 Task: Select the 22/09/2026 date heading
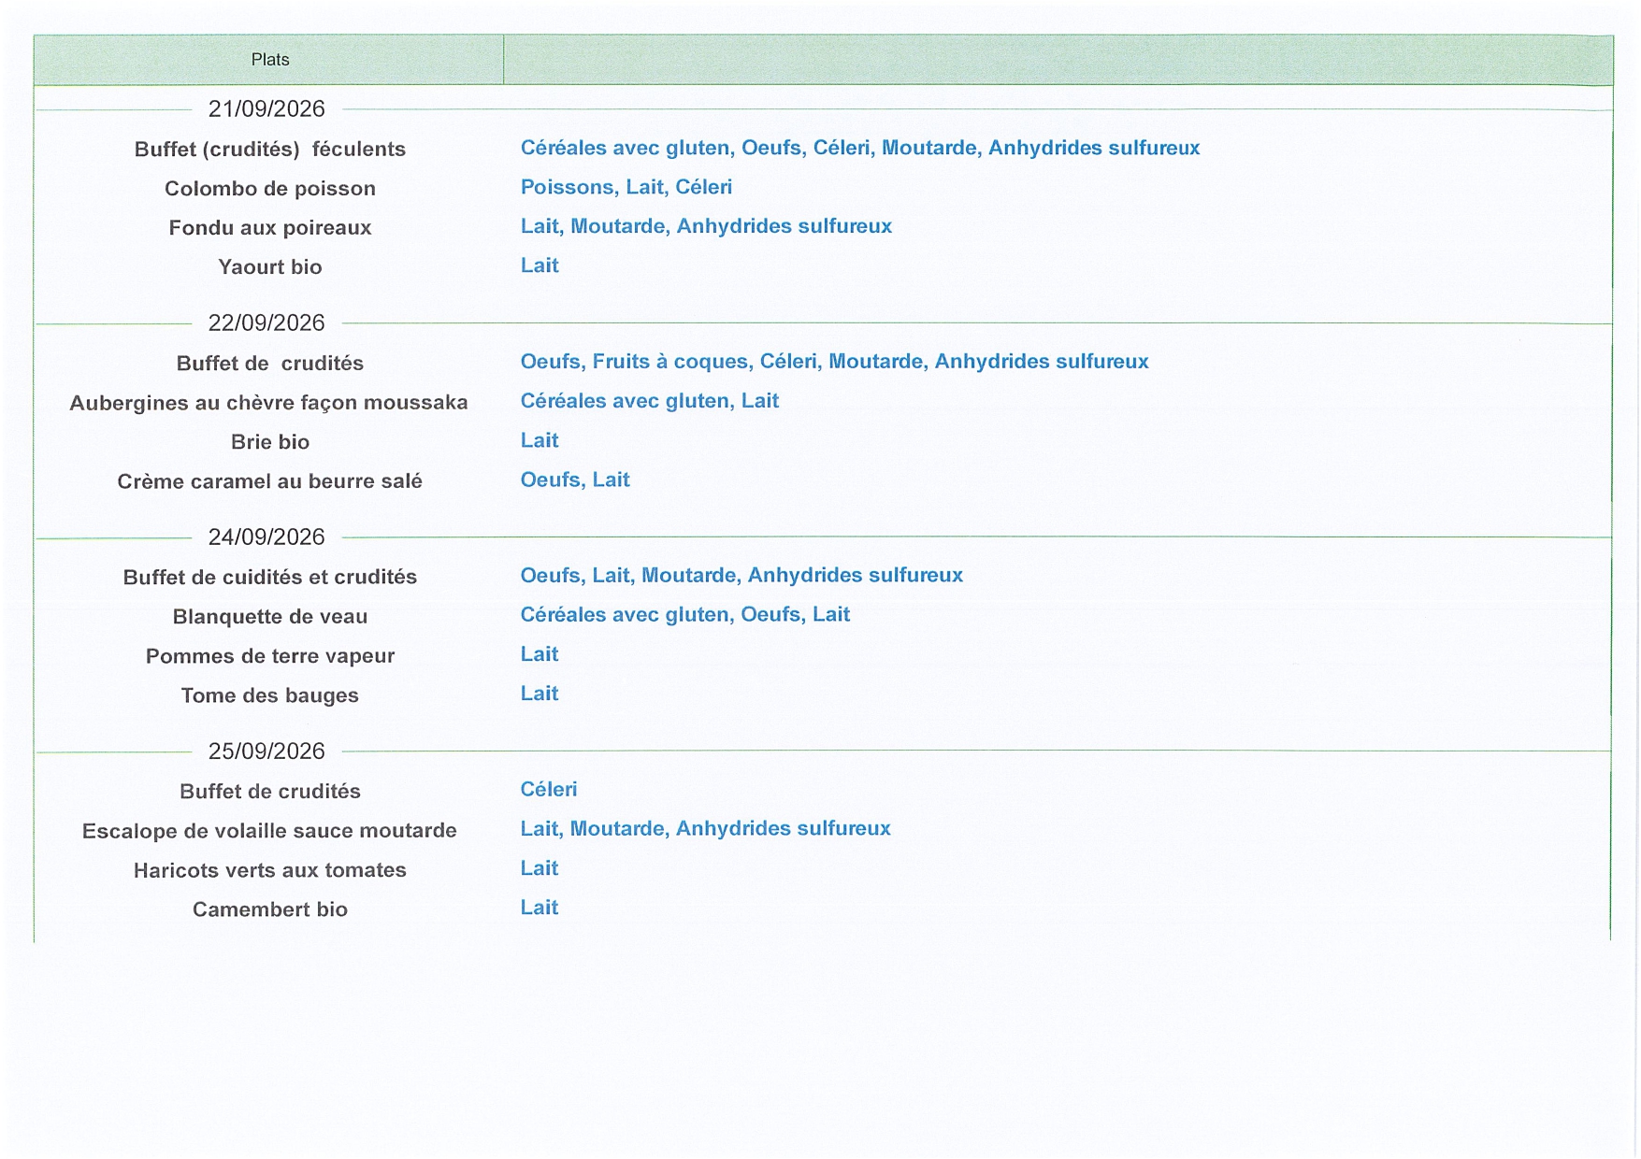(x=266, y=323)
